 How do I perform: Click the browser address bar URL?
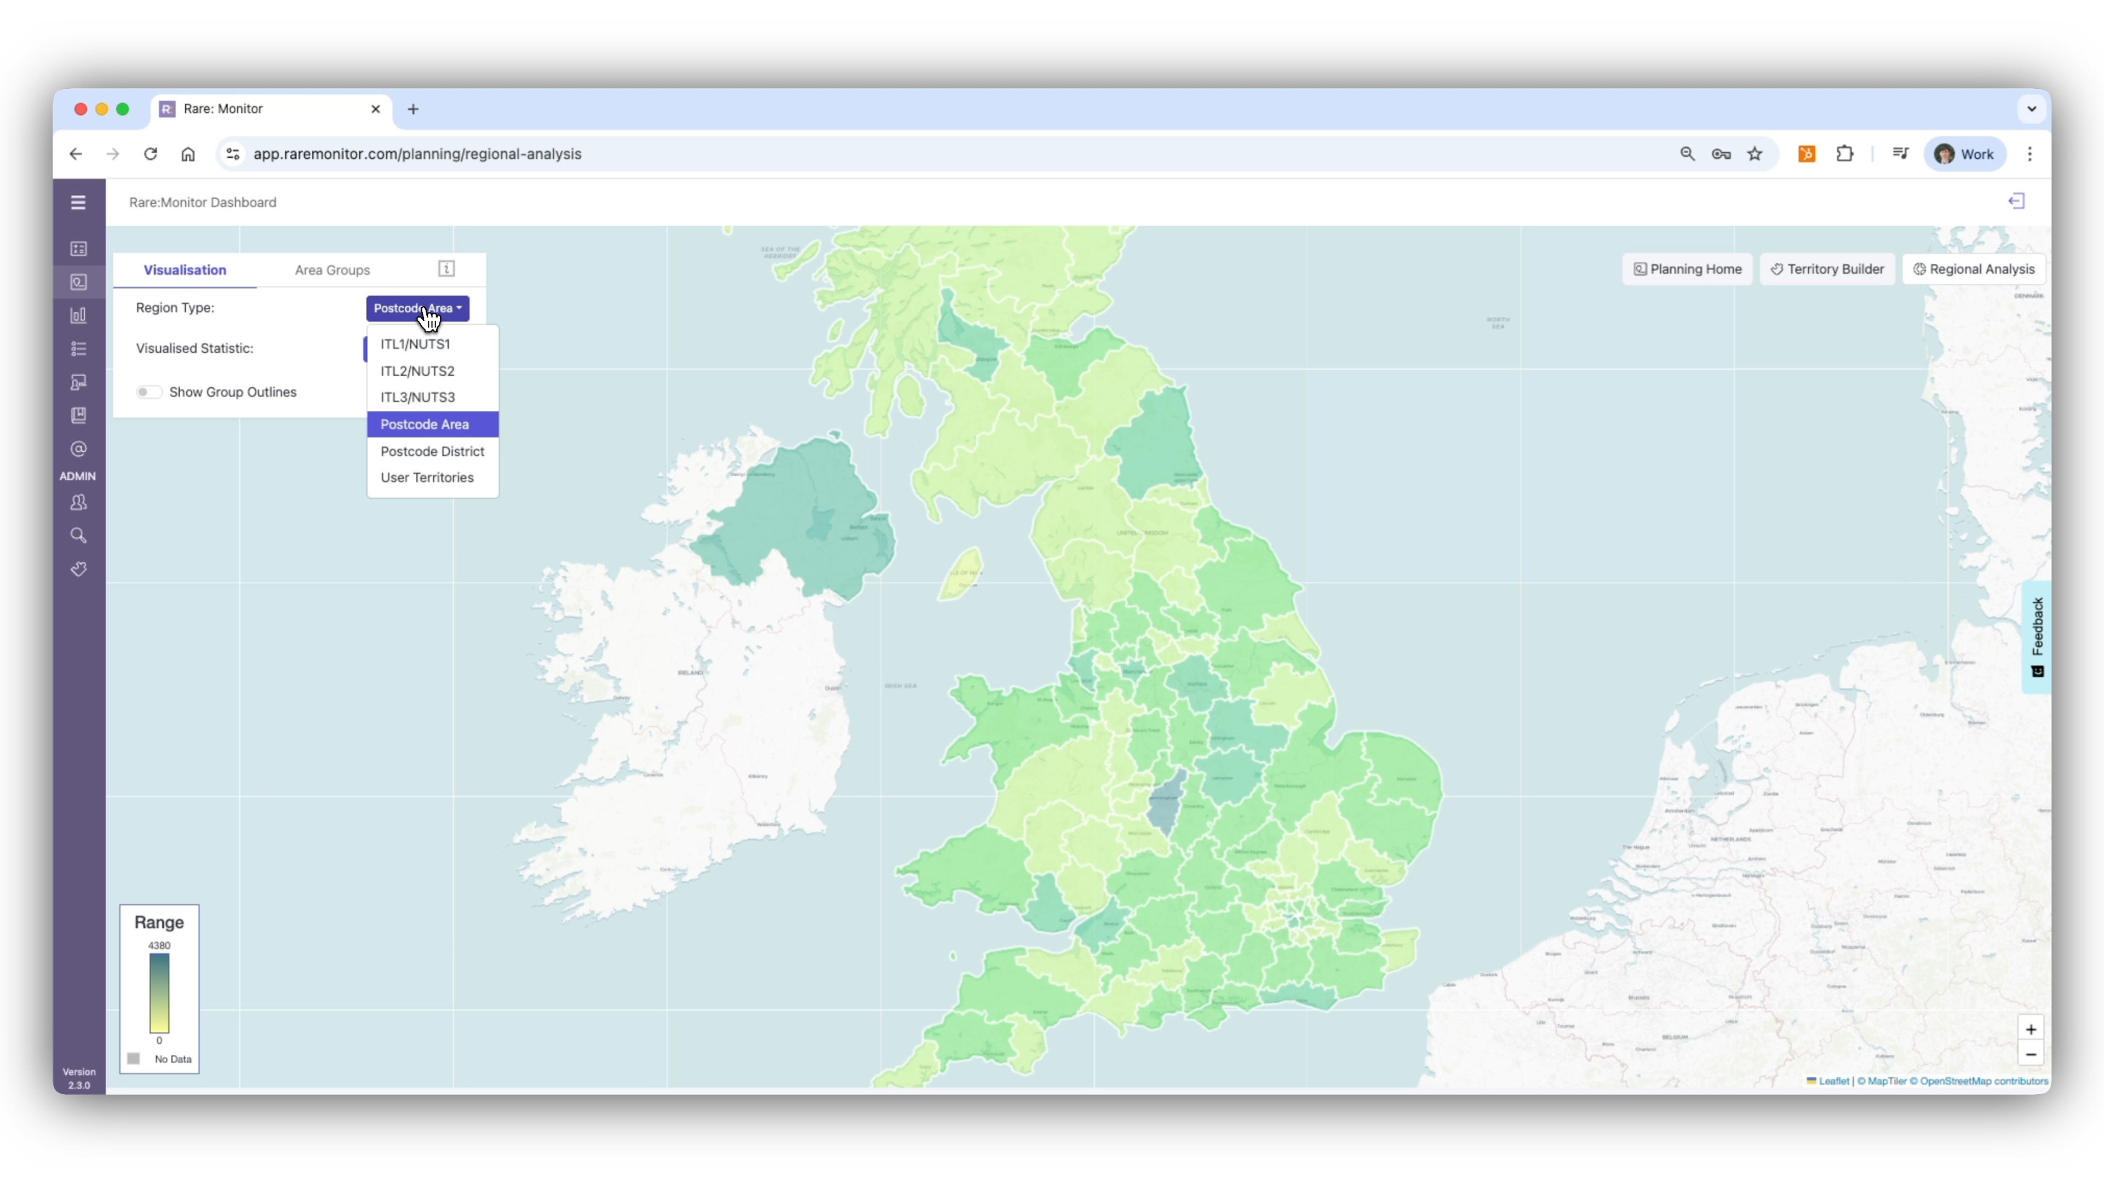tap(417, 153)
